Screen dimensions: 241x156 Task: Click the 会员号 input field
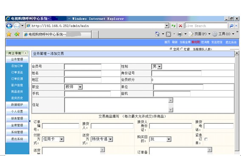[x=83, y=67]
